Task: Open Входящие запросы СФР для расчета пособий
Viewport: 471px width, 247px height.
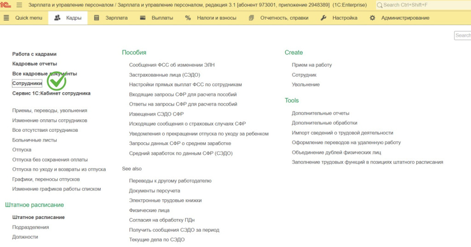Action: pos(183,95)
